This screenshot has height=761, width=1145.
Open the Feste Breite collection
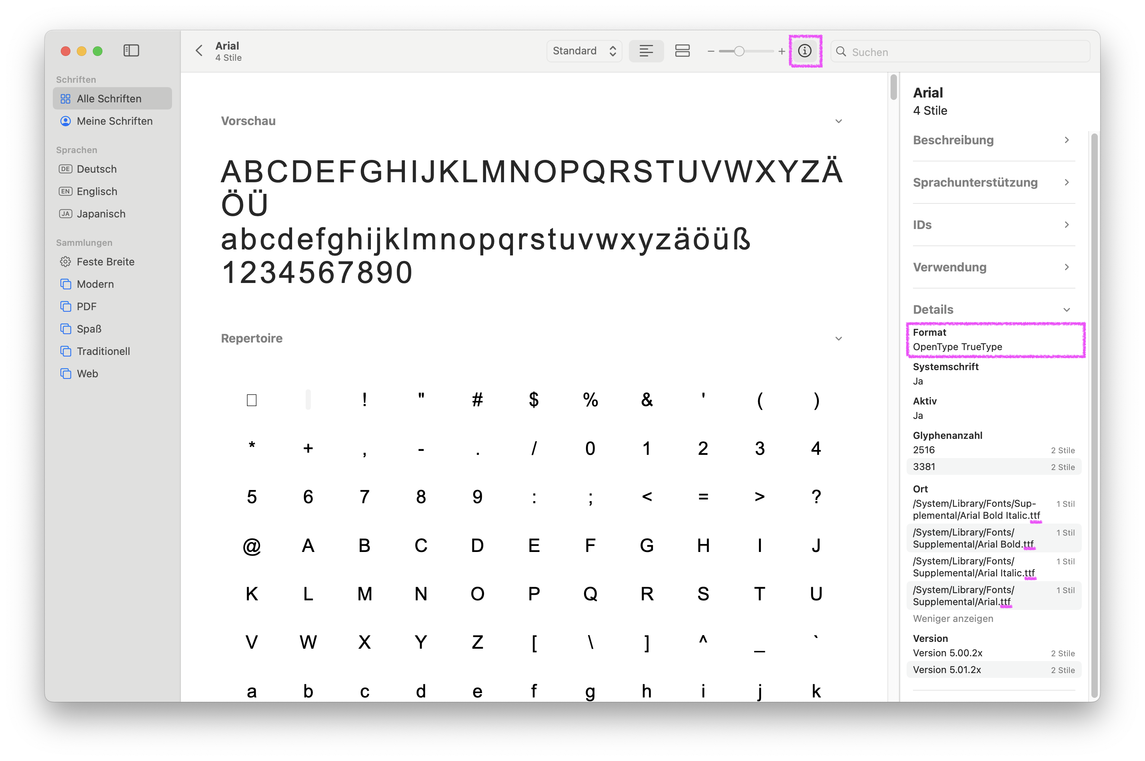point(112,261)
